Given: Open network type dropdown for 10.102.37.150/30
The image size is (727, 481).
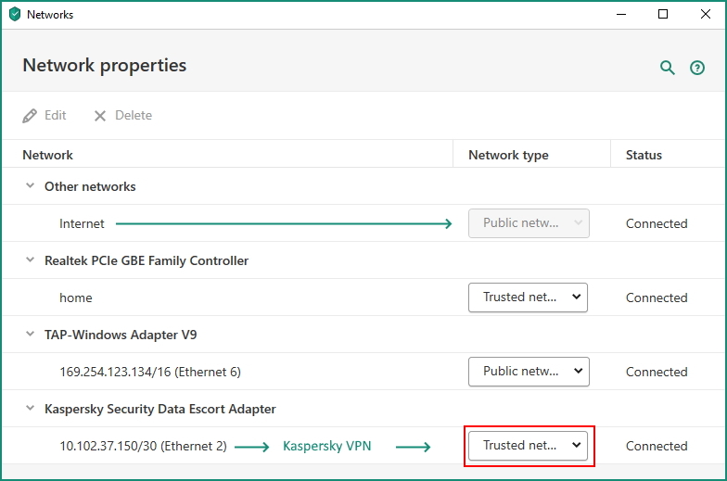Looking at the screenshot, I should pyautogui.click(x=529, y=446).
